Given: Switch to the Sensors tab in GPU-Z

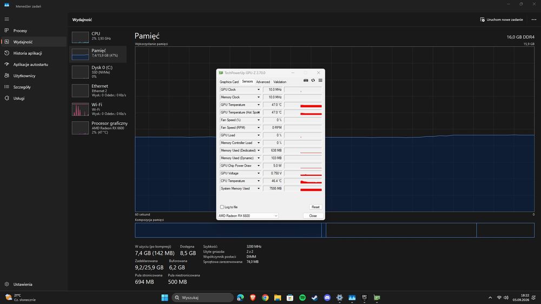Looking at the screenshot, I should (x=247, y=82).
